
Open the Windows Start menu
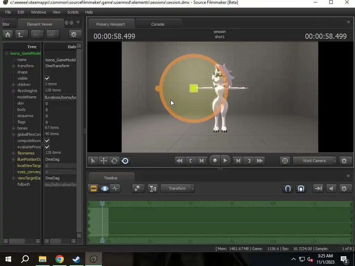point(8,259)
